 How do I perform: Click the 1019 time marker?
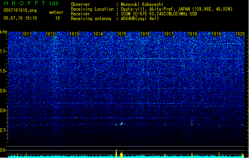click(216, 34)
